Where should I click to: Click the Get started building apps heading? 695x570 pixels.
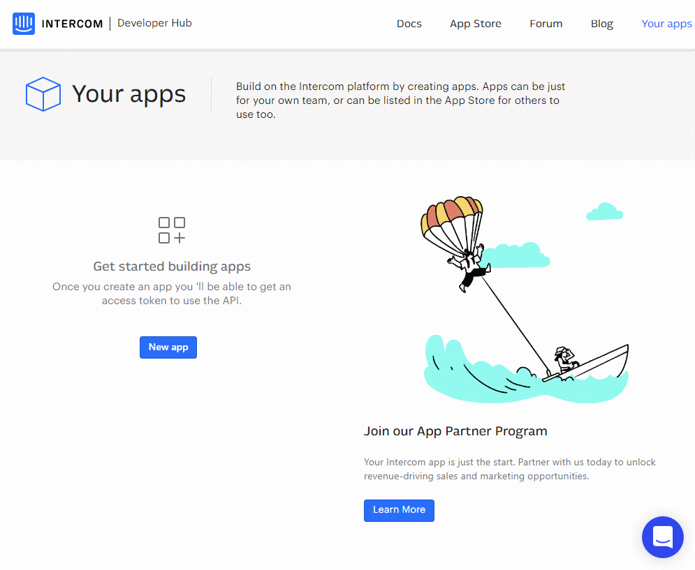pyautogui.click(x=172, y=267)
